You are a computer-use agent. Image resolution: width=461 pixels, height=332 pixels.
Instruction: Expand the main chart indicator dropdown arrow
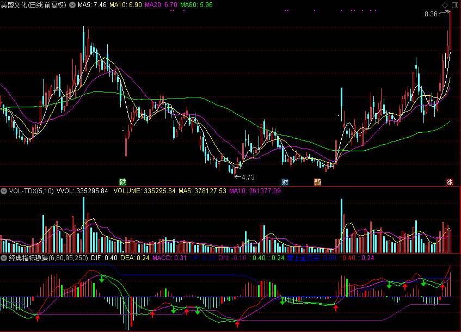[73, 5]
